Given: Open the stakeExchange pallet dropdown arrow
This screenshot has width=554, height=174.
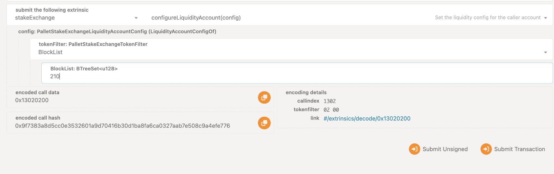Looking at the screenshot, I should [136, 18].
